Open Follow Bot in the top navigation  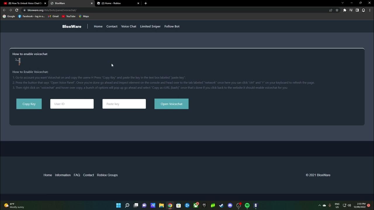pos(172,26)
